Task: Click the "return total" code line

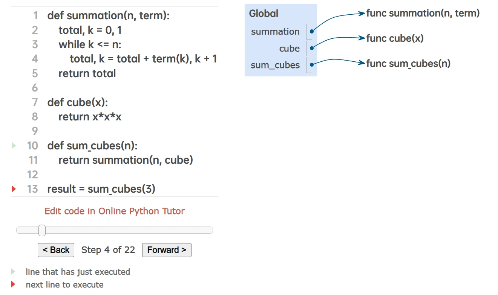Action: [87, 73]
